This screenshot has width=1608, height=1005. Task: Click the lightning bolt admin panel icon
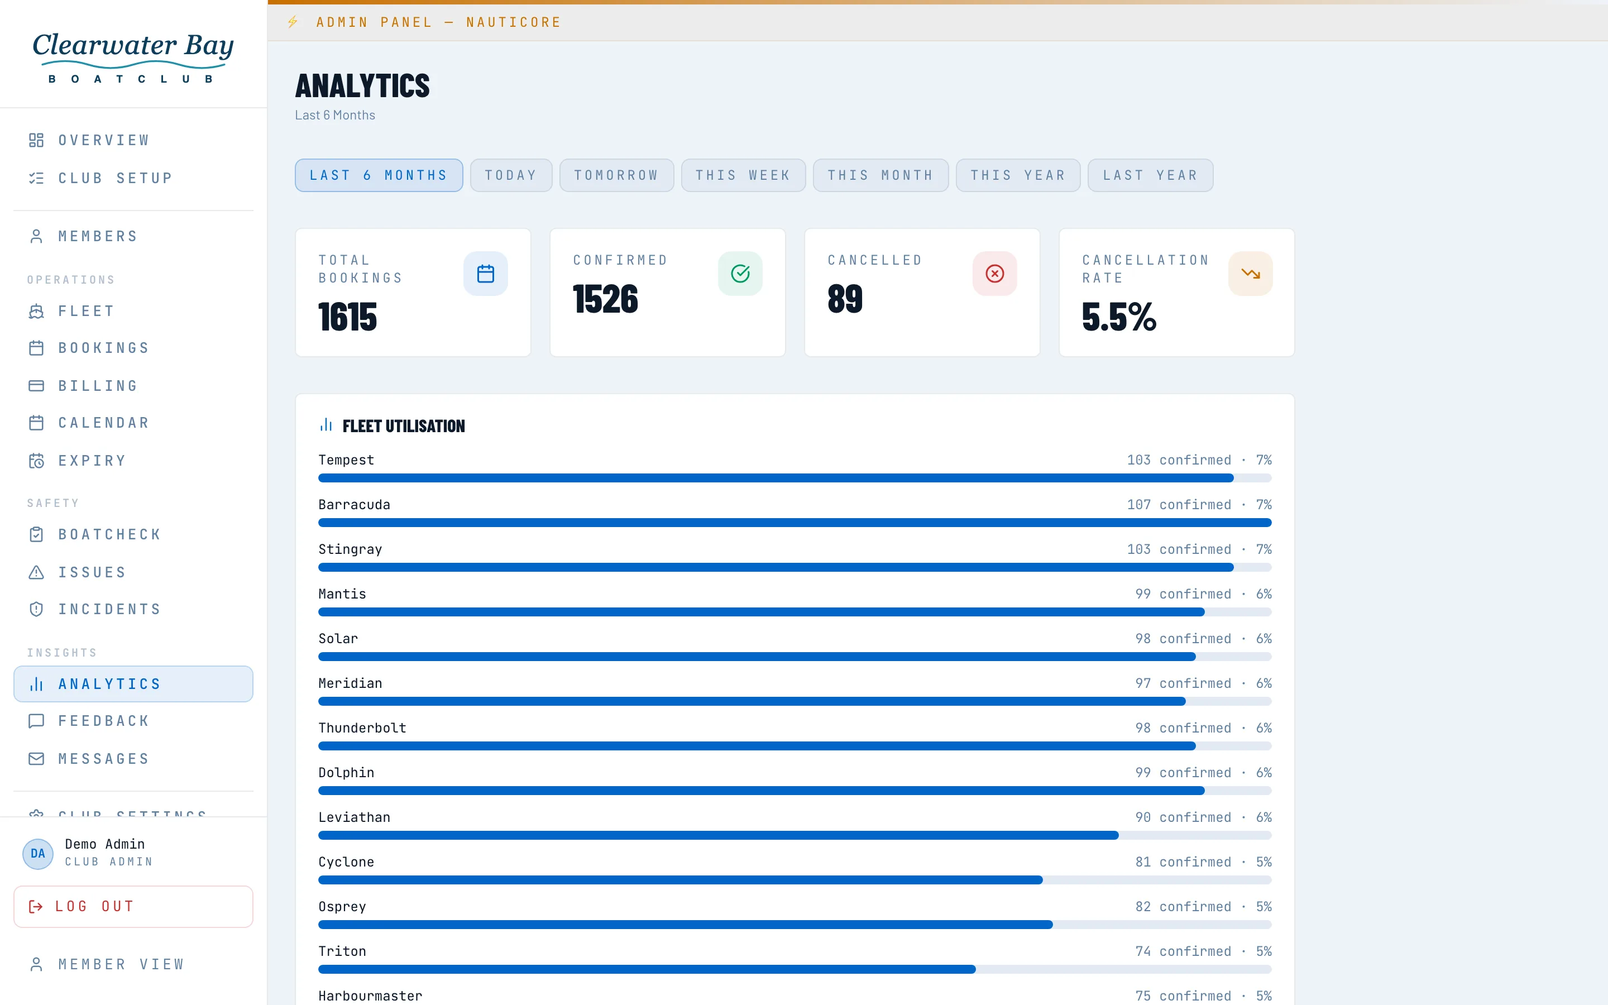point(293,22)
